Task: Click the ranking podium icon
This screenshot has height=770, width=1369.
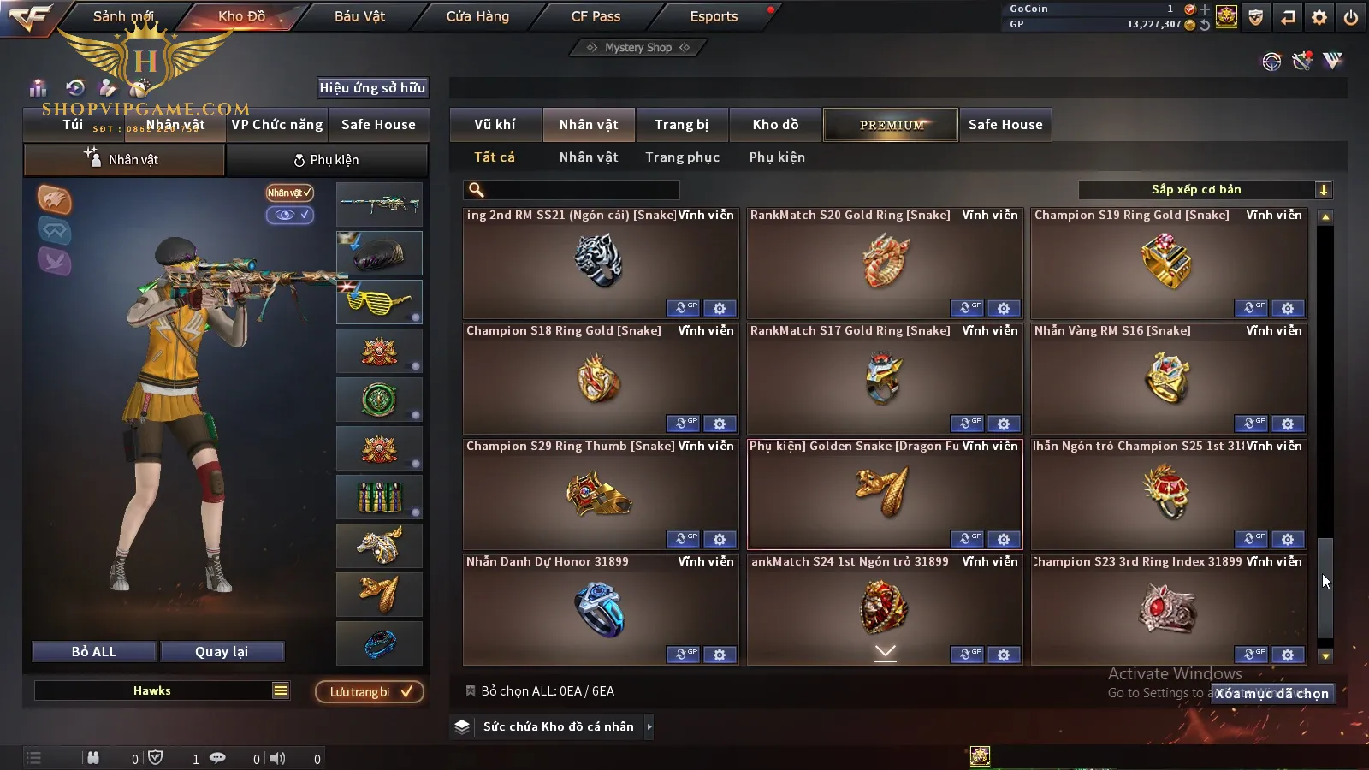Action: (38, 87)
